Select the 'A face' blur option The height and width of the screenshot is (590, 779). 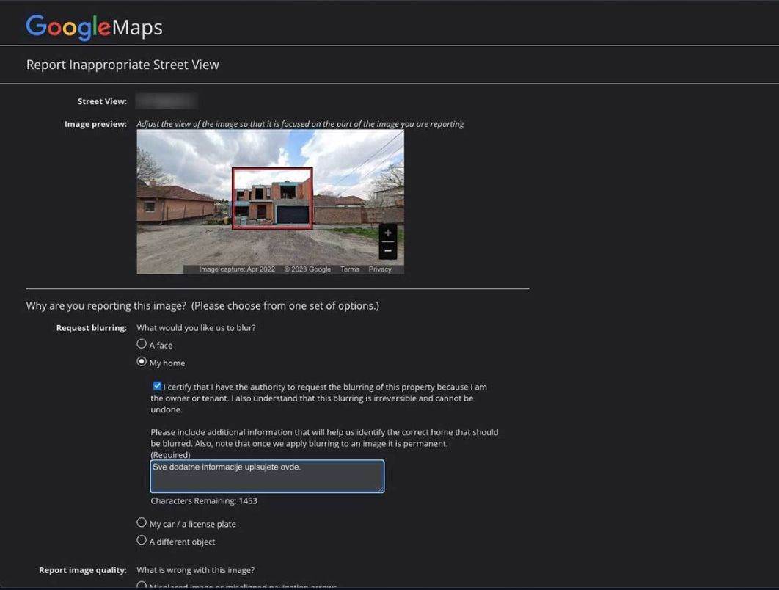141,343
